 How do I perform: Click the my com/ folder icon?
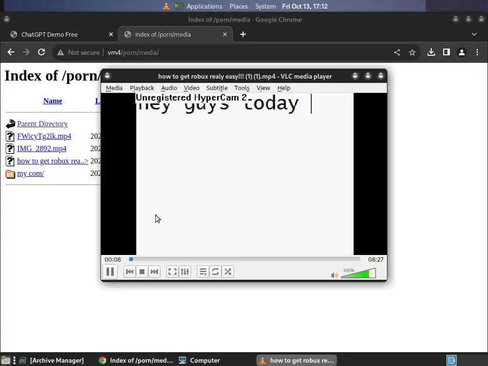10,173
